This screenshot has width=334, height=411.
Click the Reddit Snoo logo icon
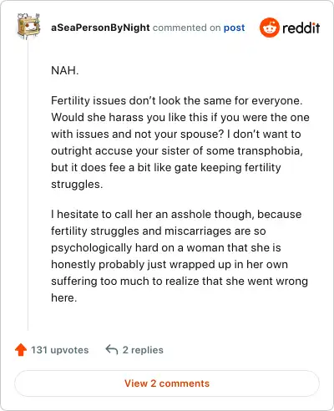pos(269,28)
